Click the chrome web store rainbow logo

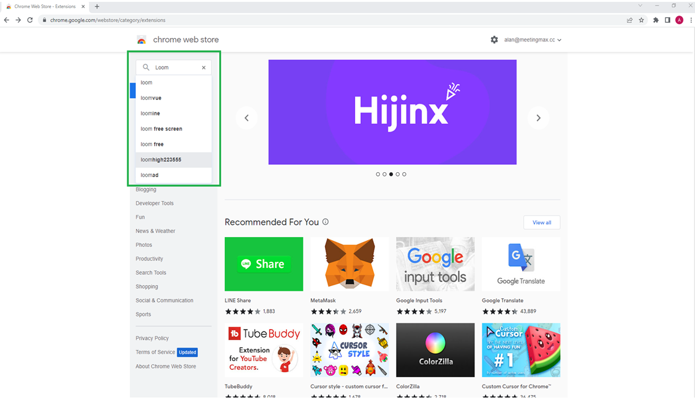(x=141, y=40)
